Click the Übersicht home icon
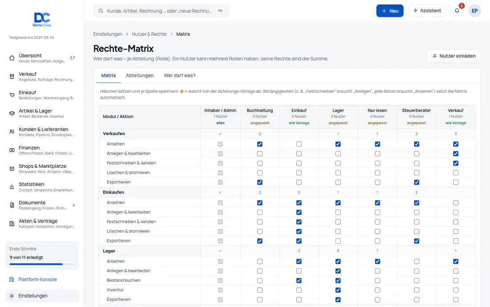The width and height of the screenshot is (490, 307). pyautogui.click(x=12, y=58)
